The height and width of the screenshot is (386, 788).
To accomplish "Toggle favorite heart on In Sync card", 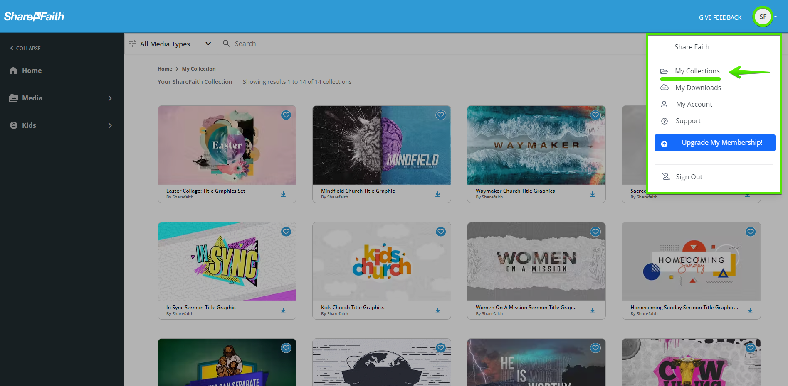I will 286,232.
